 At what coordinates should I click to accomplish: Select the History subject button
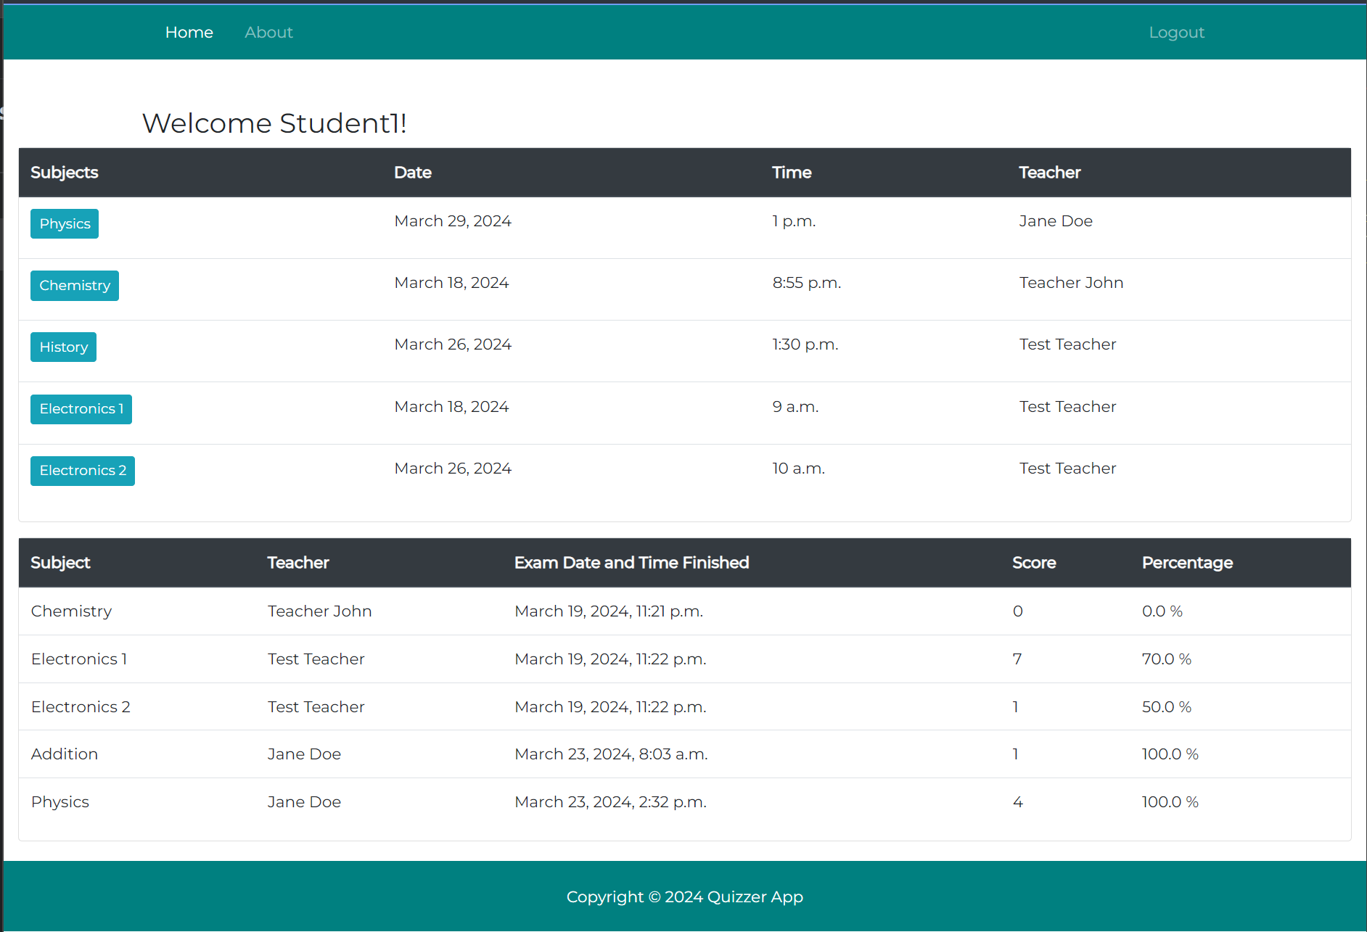click(63, 347)
